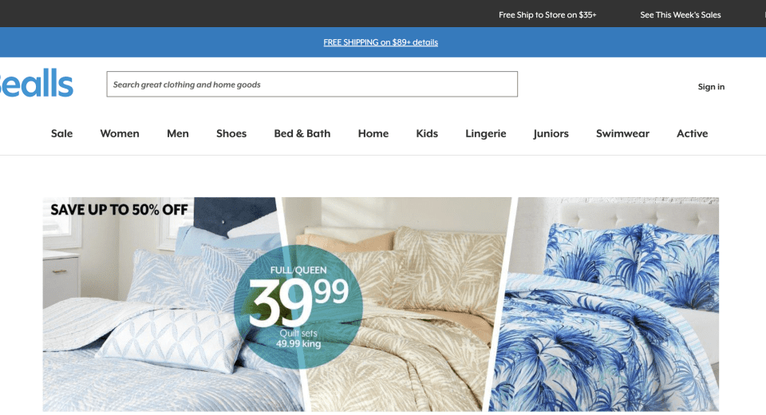Viewport: 766px width, 415px height.
Task: Browse the Lingerie category
Action: tap(486, 133)
